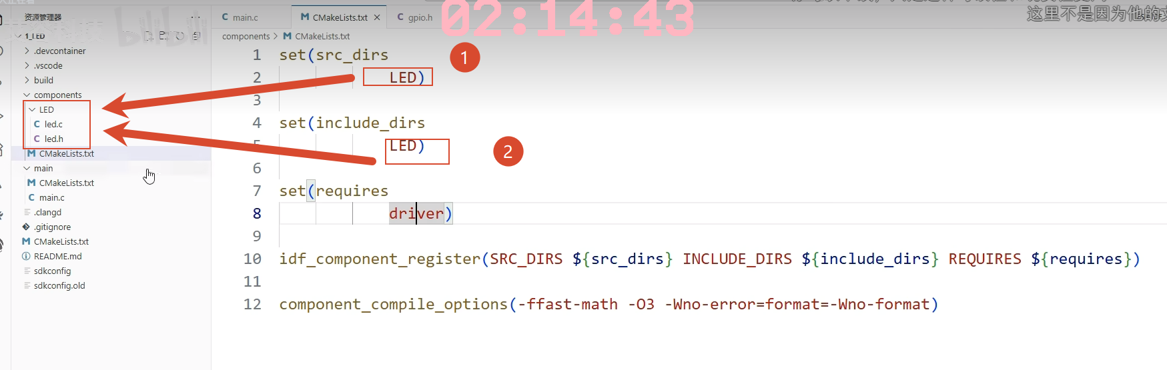This screenshot has height=370, width=1167.
Task: Click line number 12 in the gutter
Action: click(252, 304)
